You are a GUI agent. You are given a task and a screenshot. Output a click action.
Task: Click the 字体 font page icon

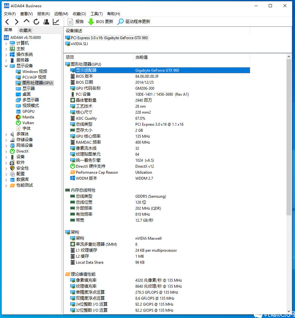[18, 129]
